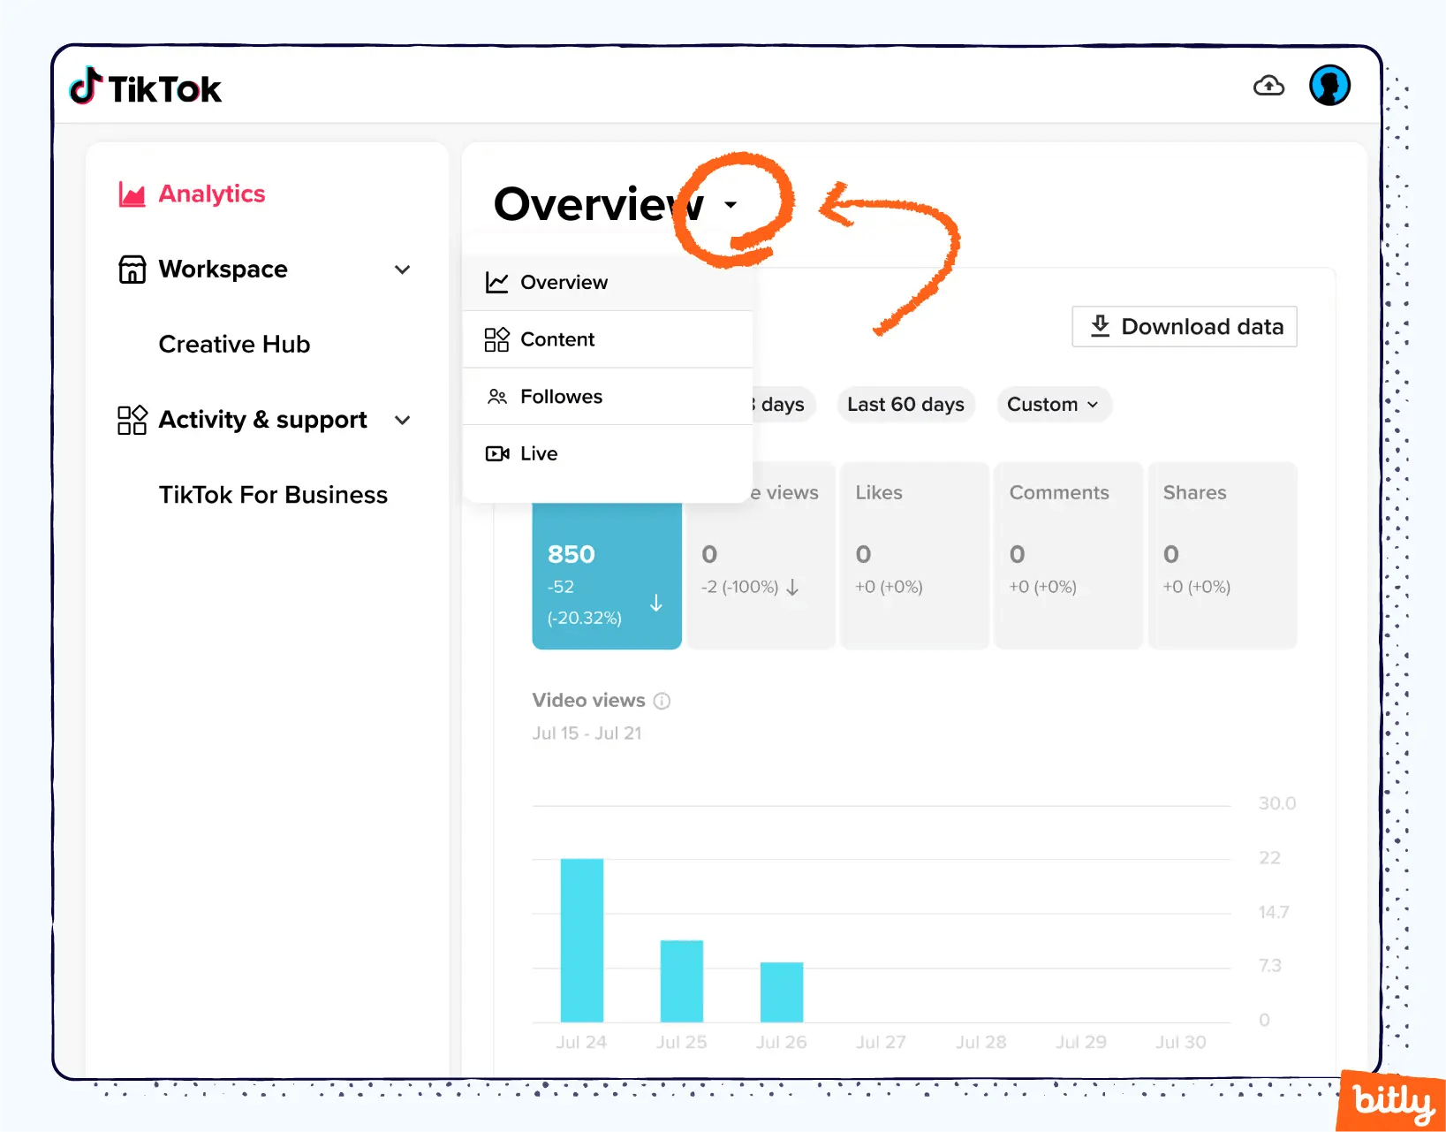Open the Overview page dropdown
This screenshot has width=1446, height=1132.
tap(731, 204)
